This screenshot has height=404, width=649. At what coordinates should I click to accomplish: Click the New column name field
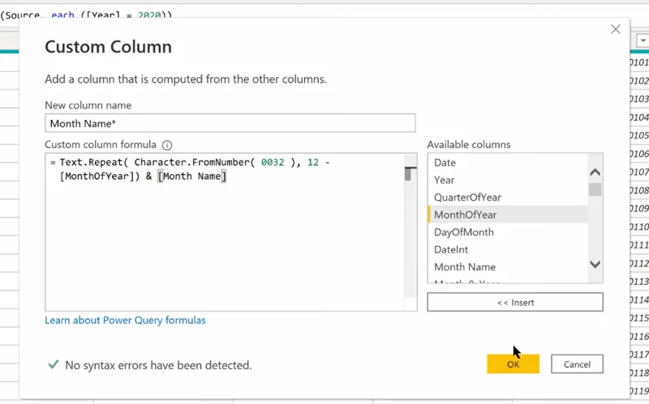[x=230, y=123]
